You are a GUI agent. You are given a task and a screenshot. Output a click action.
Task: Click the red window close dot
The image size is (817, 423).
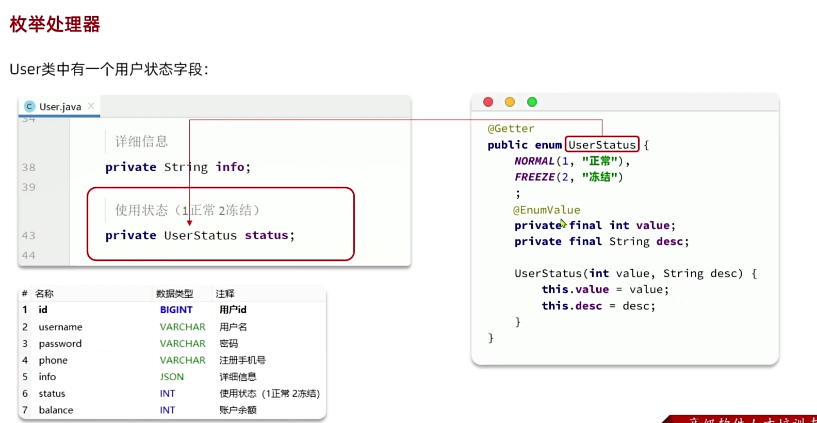point(488,102)
